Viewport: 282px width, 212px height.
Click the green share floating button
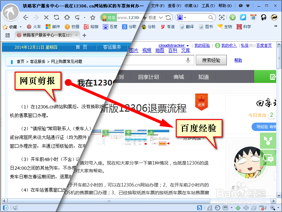tap(268, 140)
